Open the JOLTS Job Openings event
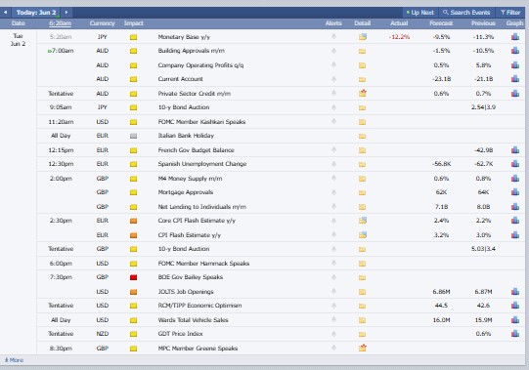 pyautogui.click(x=186, y=292)
